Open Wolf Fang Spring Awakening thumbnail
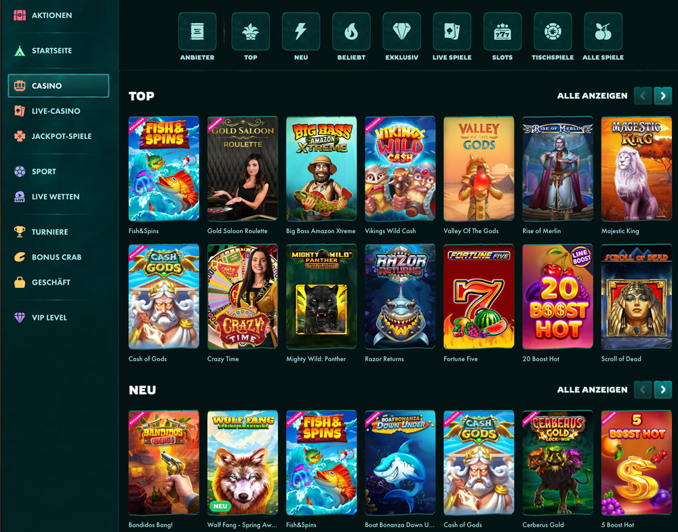The image size is (678, 532). pos(243,463)
